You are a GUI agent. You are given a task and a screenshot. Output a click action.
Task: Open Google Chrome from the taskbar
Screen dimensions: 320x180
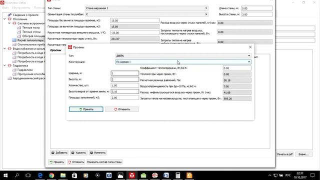coord(51,175)
